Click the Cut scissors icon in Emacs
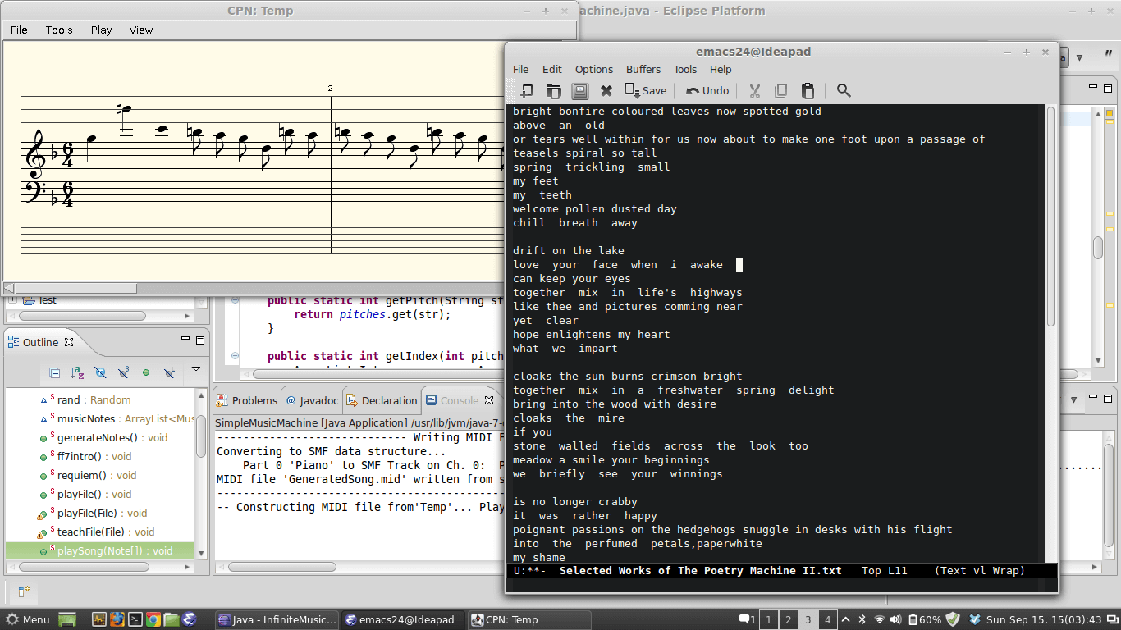The width and height of the screenshot is (1121, 630). (755, 91)
